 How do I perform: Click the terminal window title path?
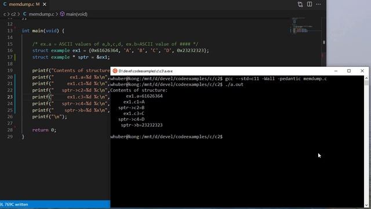(x=146, y=71)
